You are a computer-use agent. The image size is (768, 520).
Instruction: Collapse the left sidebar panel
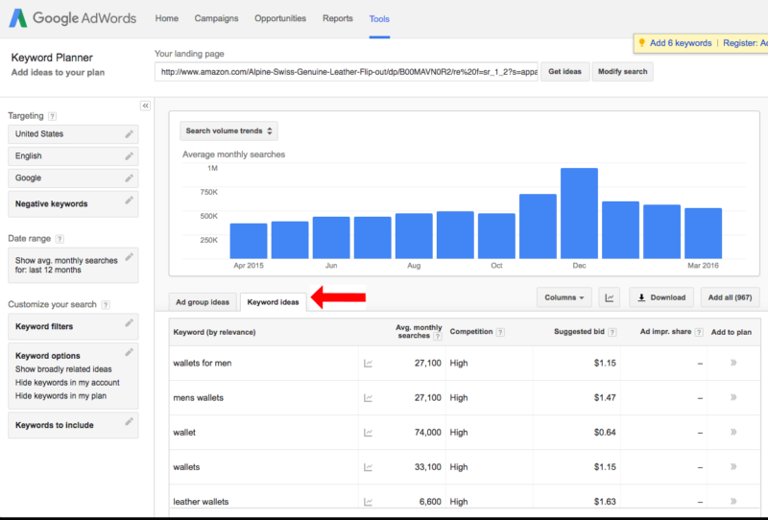coord(146,106)
